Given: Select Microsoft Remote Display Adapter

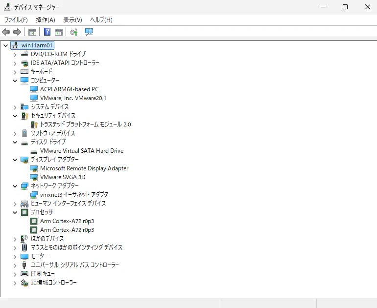Looking at the screenshot, I should (84, 168).
